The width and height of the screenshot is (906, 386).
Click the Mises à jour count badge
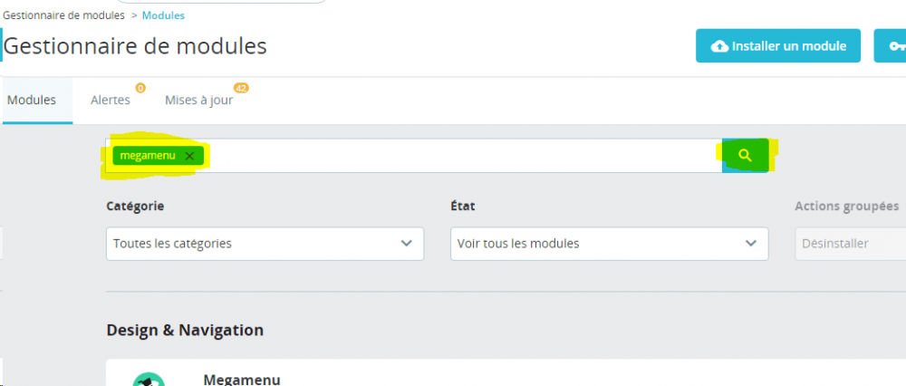(241, 88)
